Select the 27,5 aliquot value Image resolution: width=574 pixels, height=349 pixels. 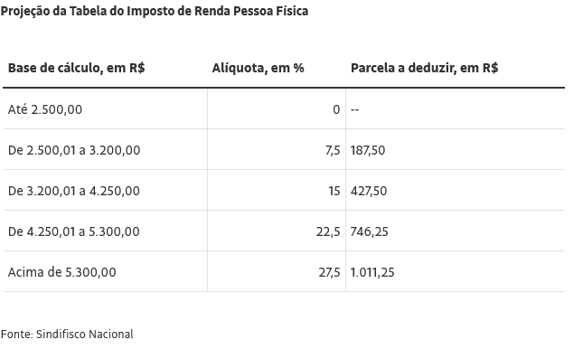click(x=329, y=272)
